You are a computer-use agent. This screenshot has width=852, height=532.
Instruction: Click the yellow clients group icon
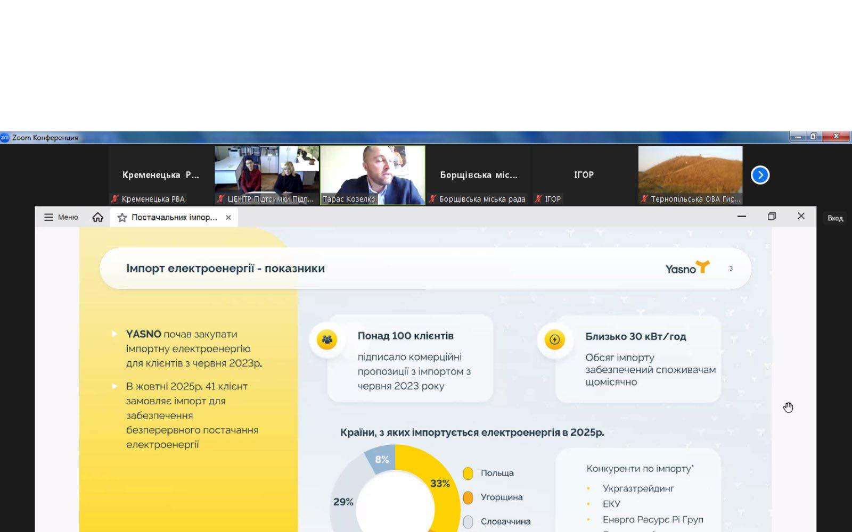coord(327,339)
